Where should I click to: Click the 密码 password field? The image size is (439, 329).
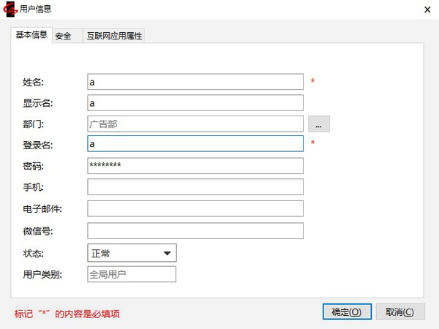(x=195, y=165)
